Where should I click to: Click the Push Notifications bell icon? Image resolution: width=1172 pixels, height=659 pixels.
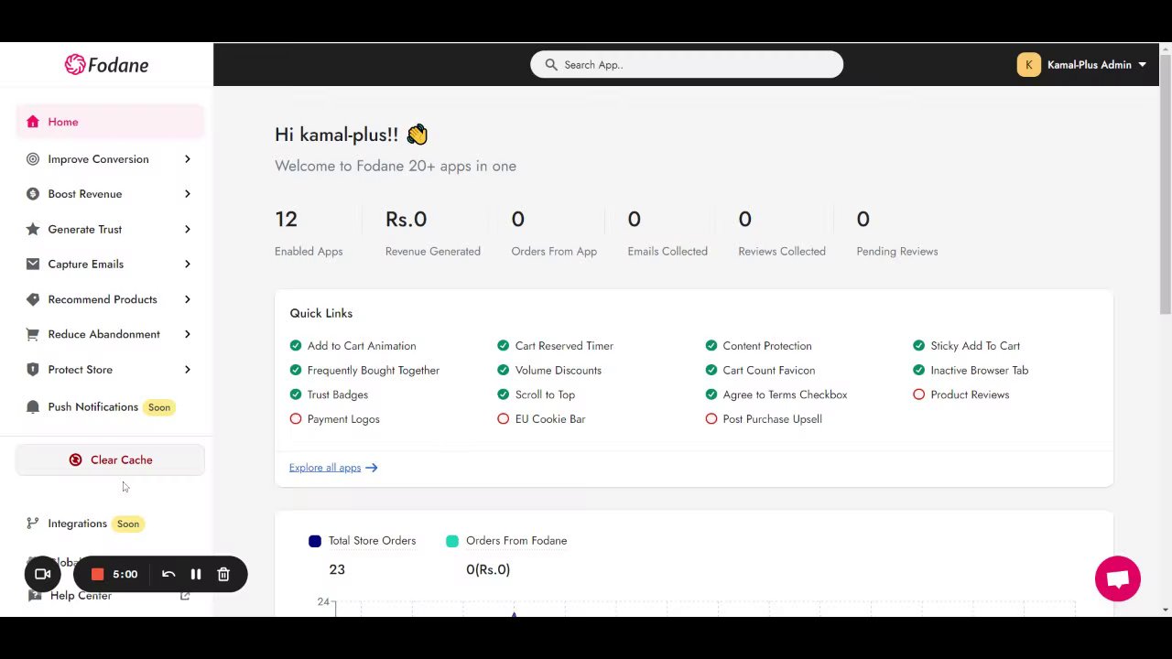[33, 407]
